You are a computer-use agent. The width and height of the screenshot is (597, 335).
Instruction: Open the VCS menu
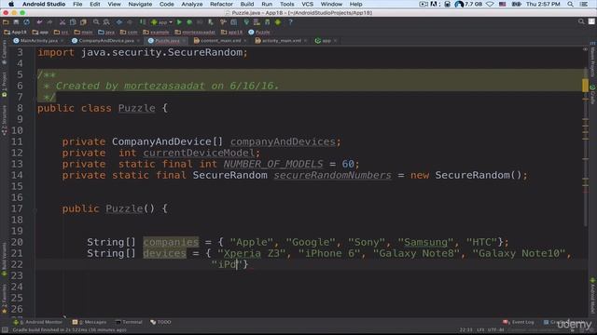(308, 4)
